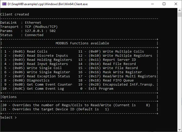Click the scrollbar up arrow
The height and width of the screenshot is (132, 182).
tap(180, 10)
